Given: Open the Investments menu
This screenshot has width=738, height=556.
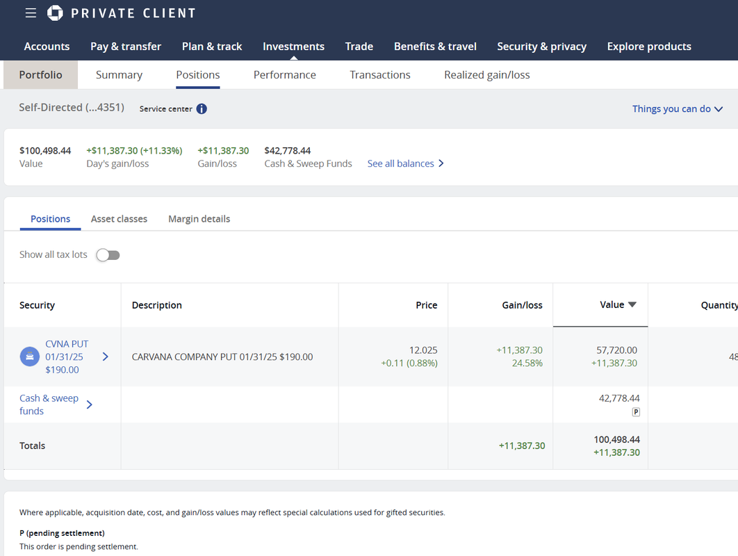Looking at the screenshot, I should pos(294,47).
